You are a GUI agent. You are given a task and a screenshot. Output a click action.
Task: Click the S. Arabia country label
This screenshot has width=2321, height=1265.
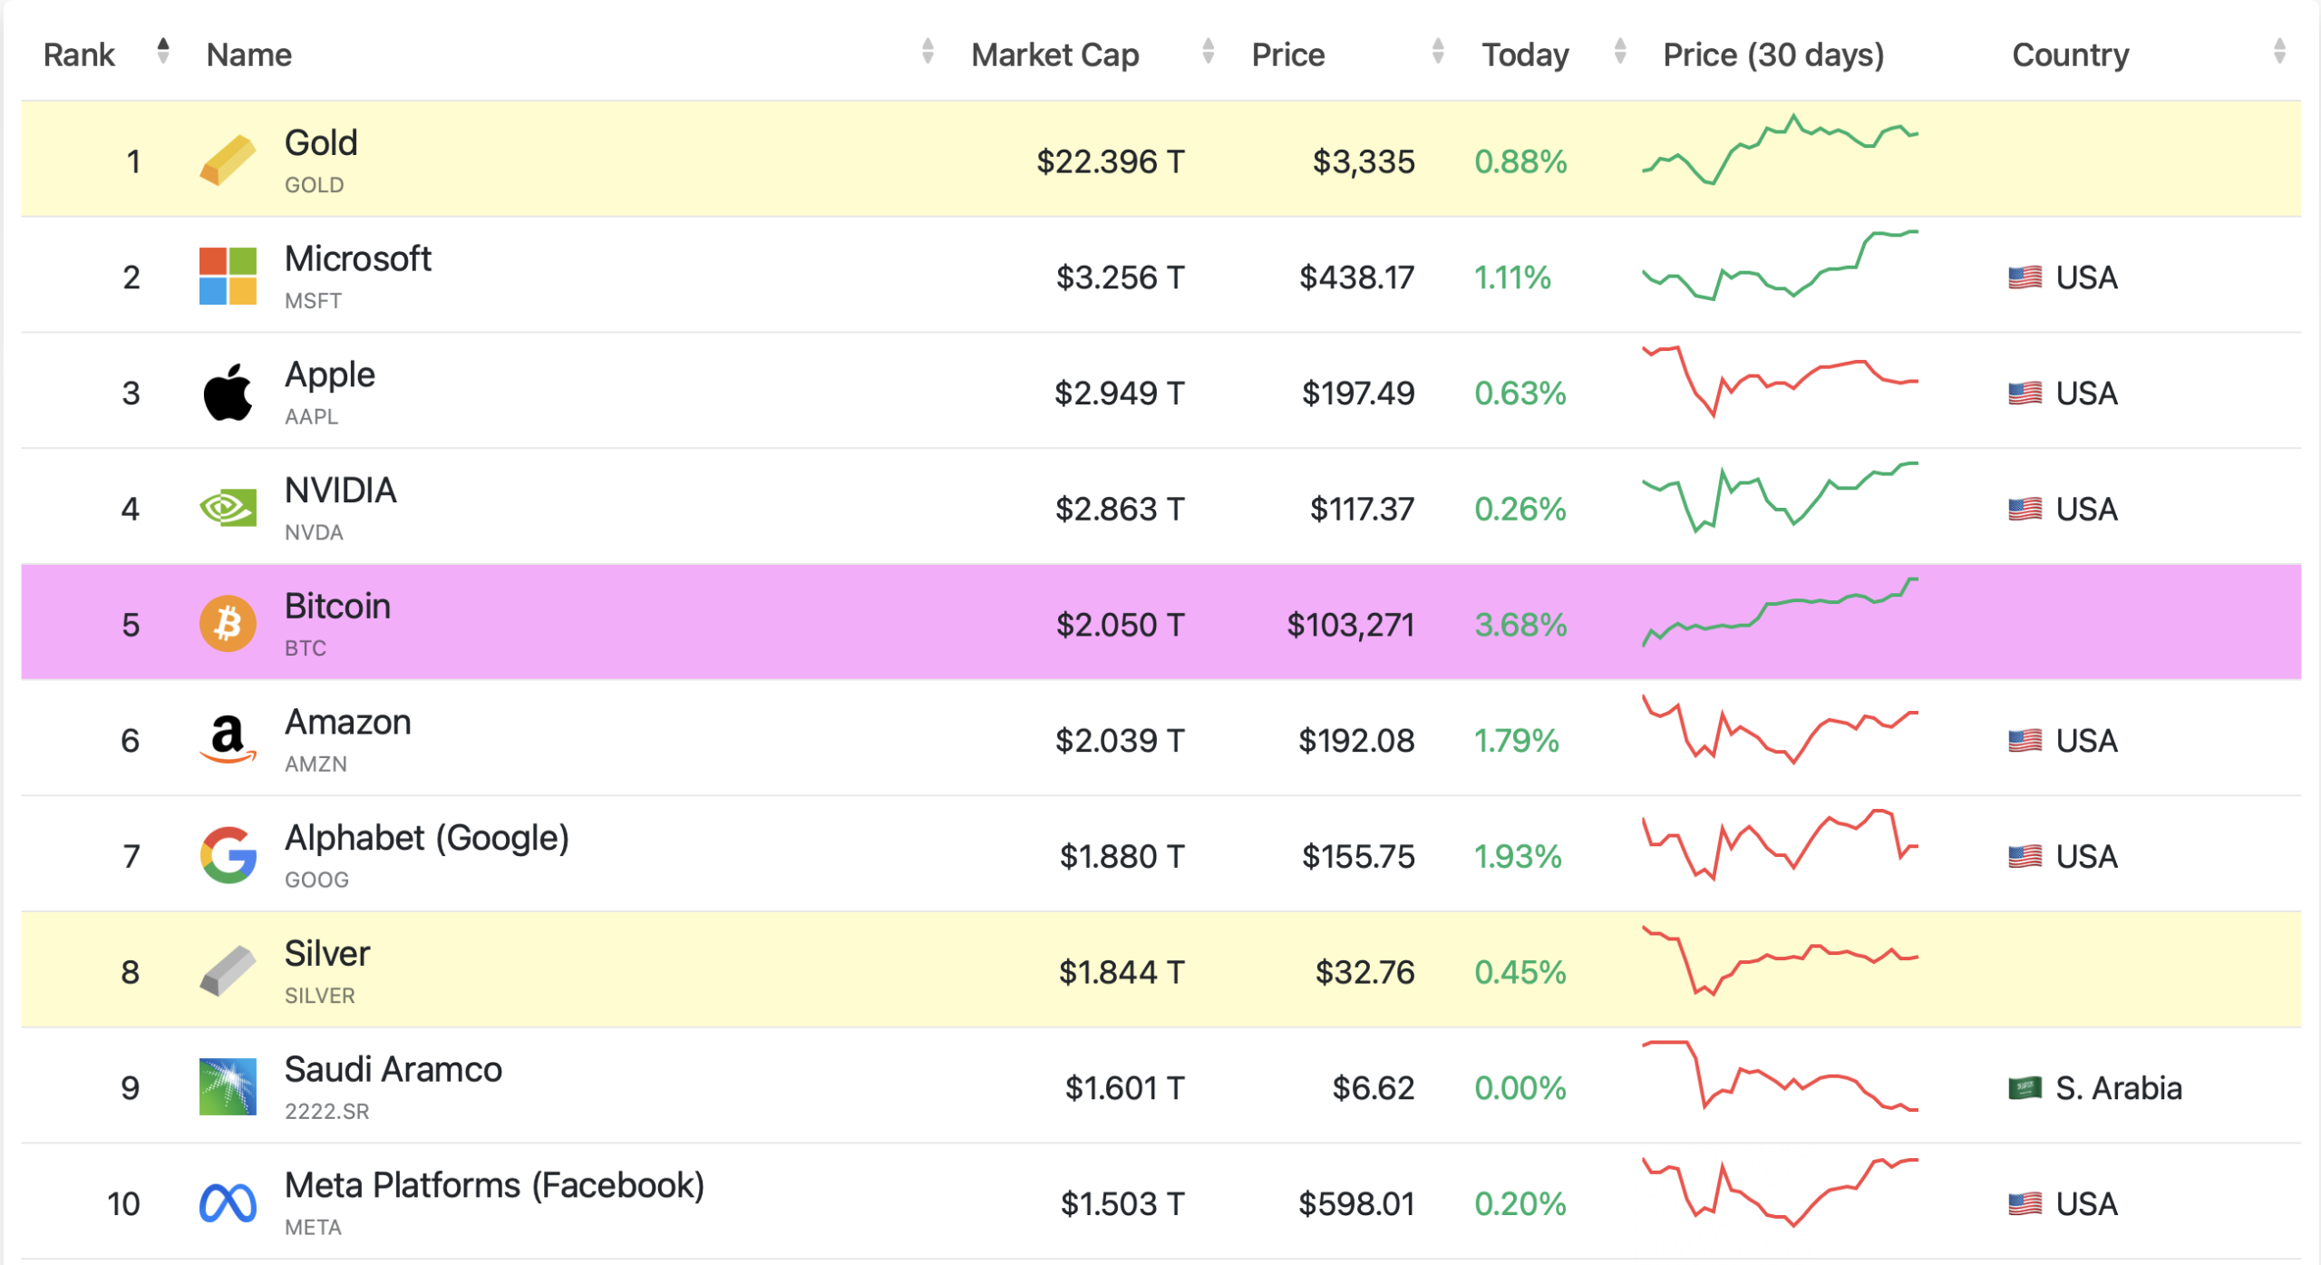click(x=2119, y=1087)
